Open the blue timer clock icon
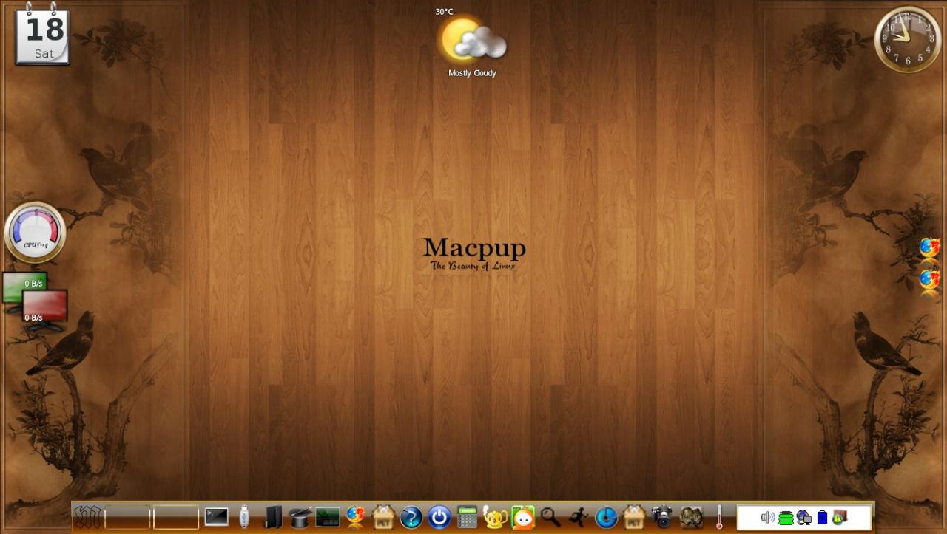The image size is (947, 534). (606, 517)
